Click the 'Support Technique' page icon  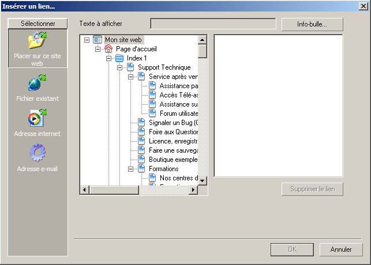130,67
